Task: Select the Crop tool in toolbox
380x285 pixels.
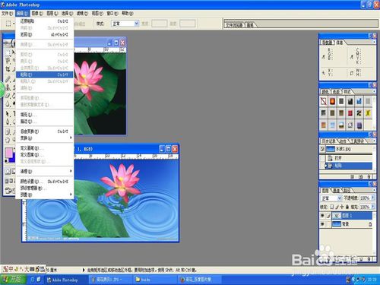Action: click(8, 69)
